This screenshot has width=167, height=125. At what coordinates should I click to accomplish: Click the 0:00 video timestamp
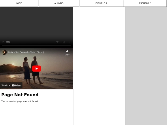point(8,42)
